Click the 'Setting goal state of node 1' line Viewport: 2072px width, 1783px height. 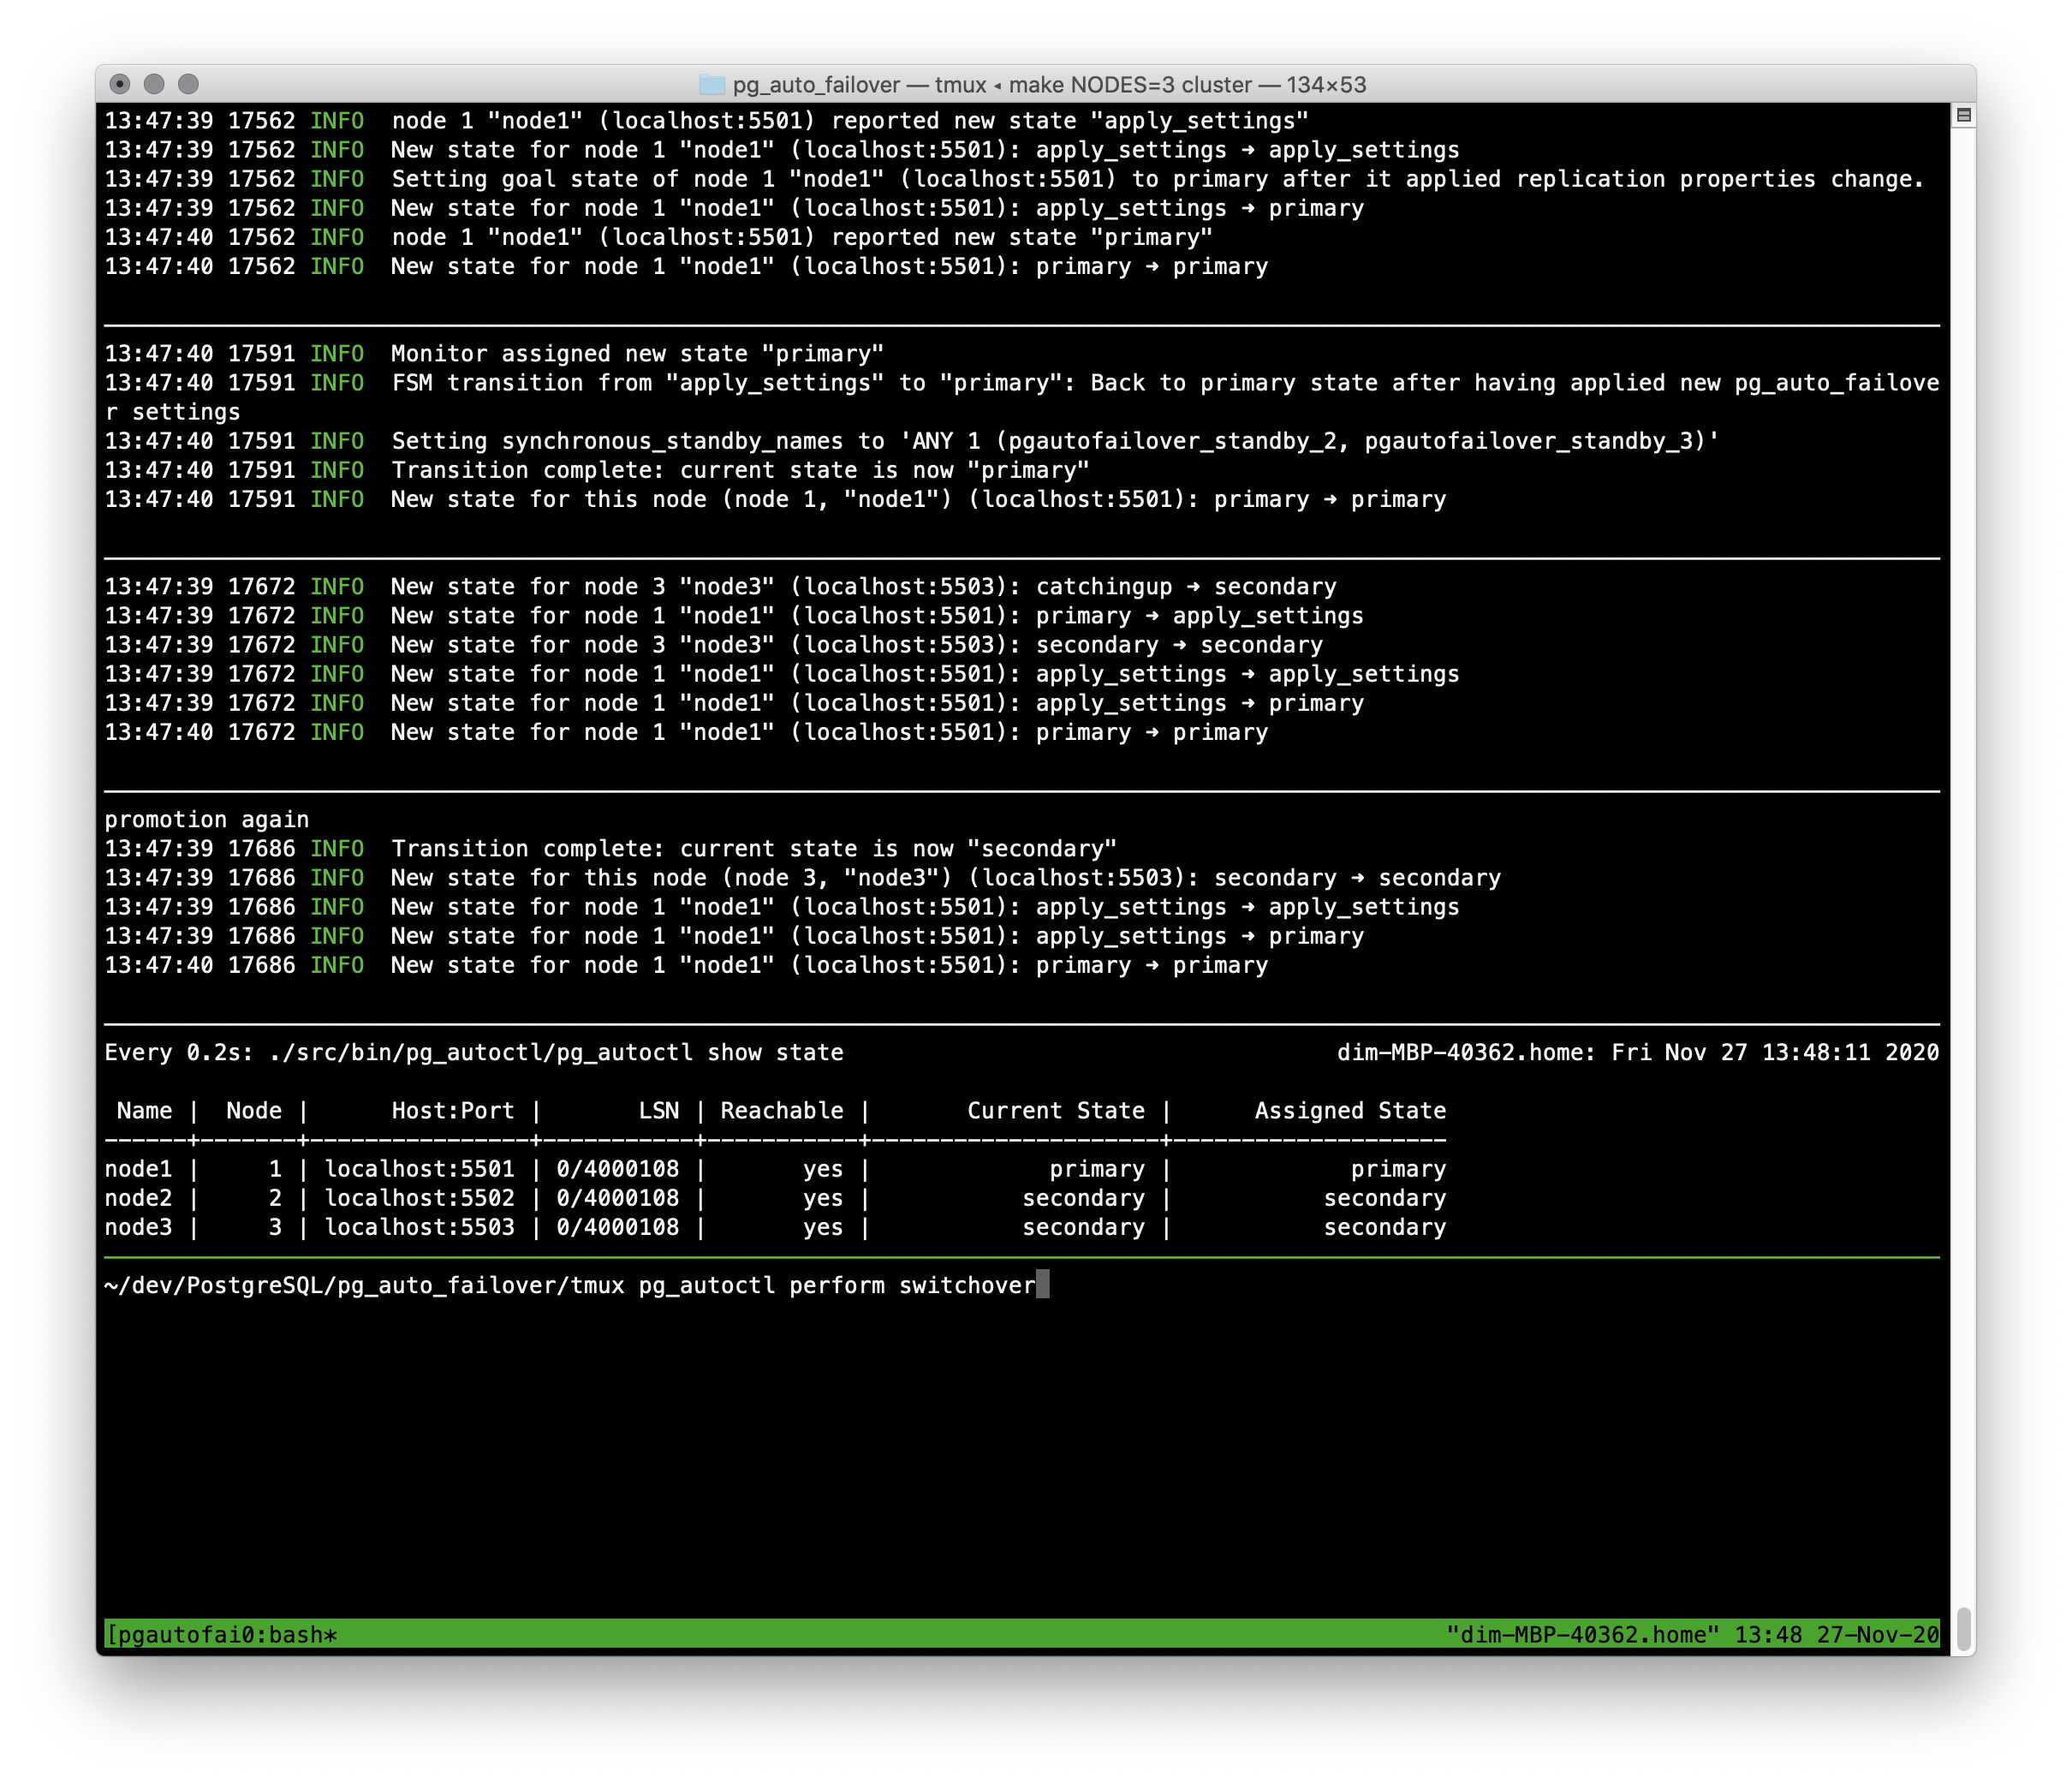(x=1015, y=179)
